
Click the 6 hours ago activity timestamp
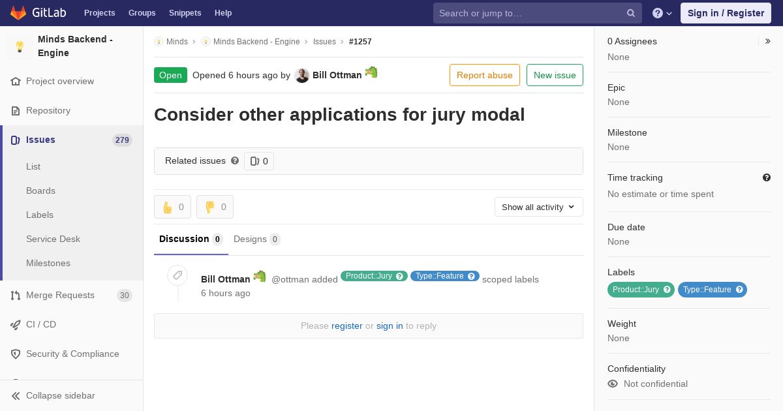[x=226, y=294]
